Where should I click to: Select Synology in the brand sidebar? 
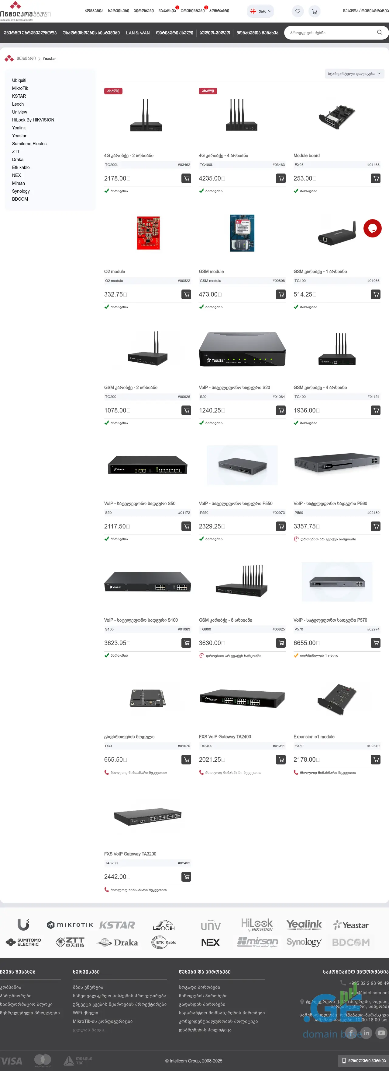pyautogui.click(x=21, y=191)
